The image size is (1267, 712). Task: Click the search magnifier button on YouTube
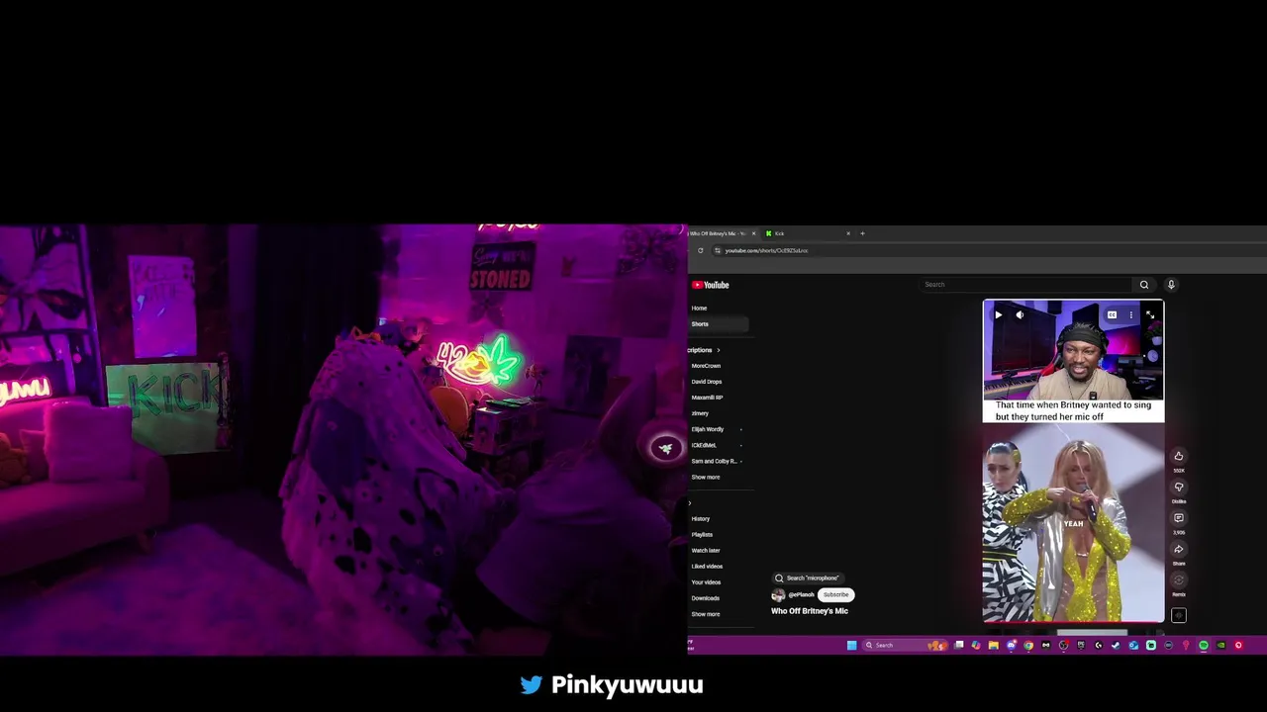pos(1144,285)
